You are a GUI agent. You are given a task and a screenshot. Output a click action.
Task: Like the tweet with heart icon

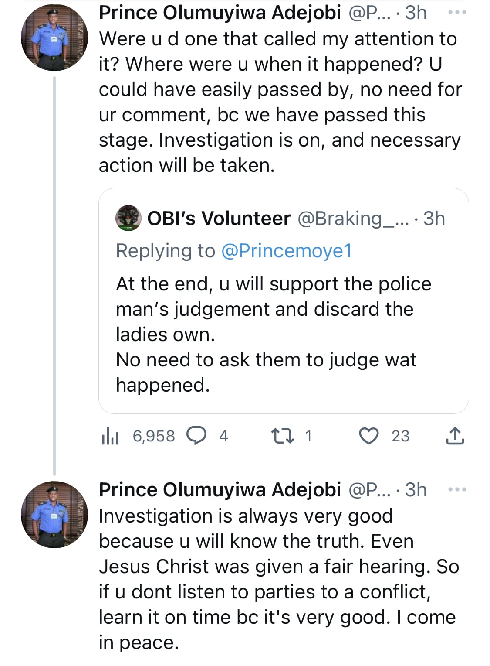tap(368, 435)
